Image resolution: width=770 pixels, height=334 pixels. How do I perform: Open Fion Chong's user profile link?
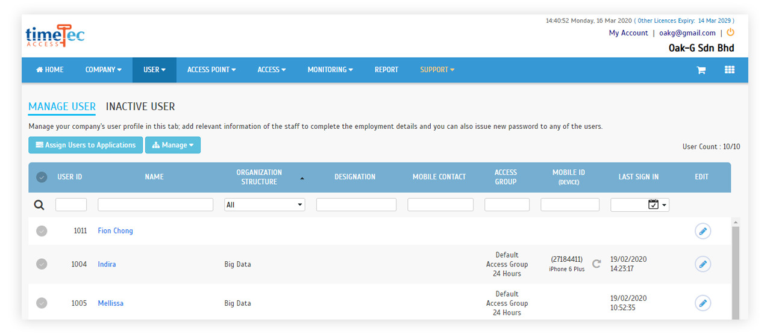pos(116,231)
